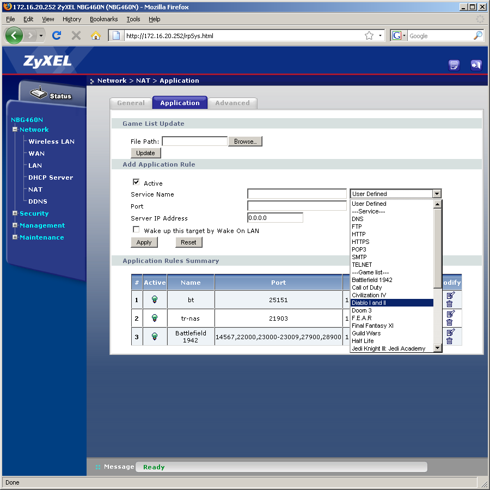Expand the Management tree node
Screen dimensions: 490x490
(x=15, y=225)
